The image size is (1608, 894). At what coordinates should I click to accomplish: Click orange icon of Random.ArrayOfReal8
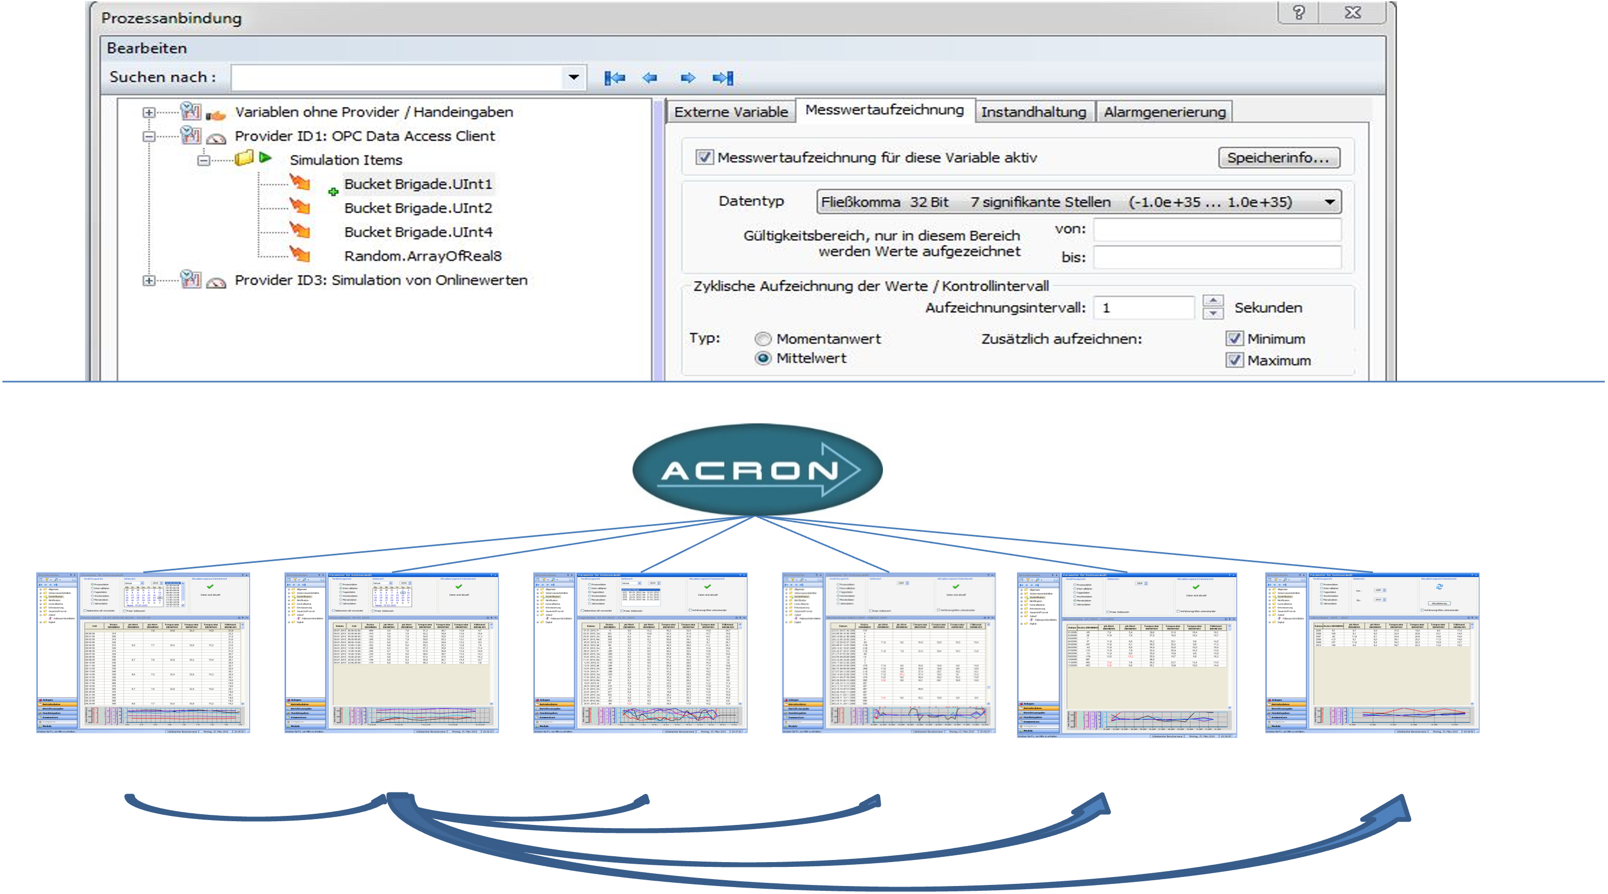click(300, 254)
